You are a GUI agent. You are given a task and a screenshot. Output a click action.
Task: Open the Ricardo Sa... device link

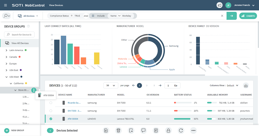pyautogui.click(x=74, y=103)
